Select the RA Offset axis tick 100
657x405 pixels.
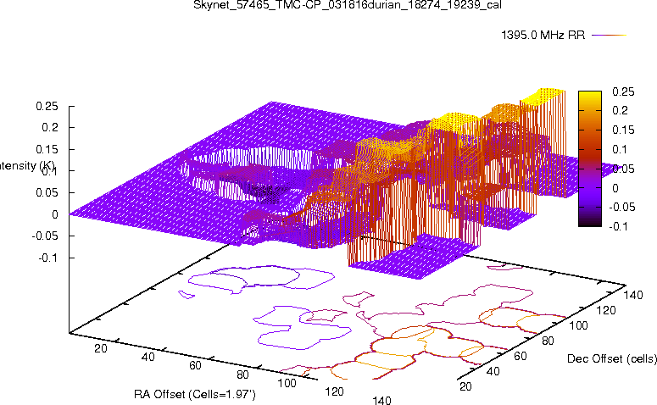tap(287, 383)
